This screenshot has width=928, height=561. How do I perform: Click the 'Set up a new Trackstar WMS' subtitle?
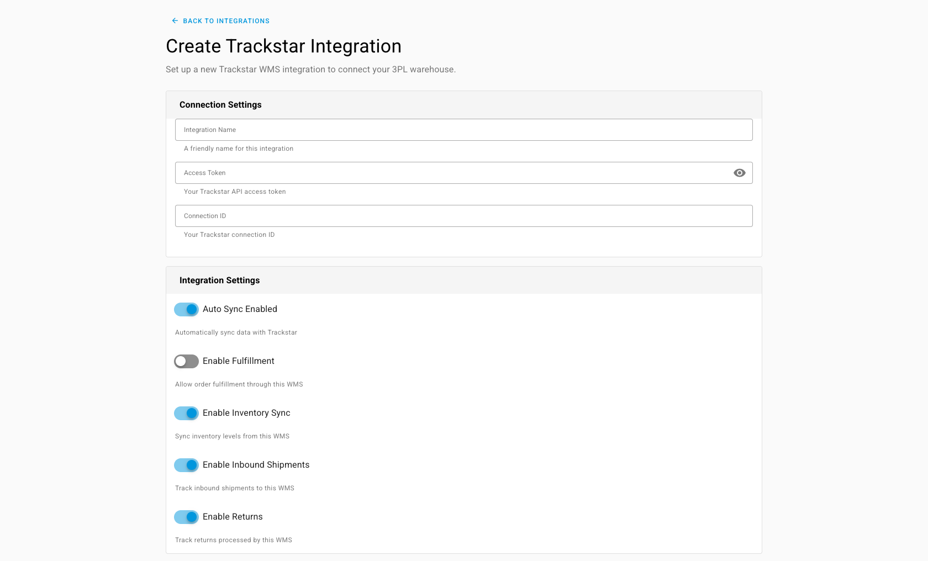coord(310,70)
